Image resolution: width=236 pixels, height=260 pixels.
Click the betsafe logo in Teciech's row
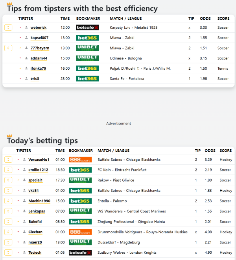[x=80, y=253]
